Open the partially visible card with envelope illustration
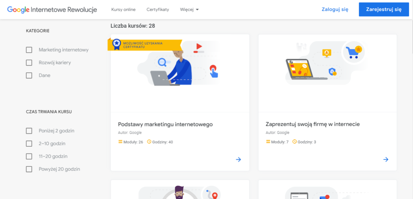The image size is (413, 199). click(x=327, y=189)
